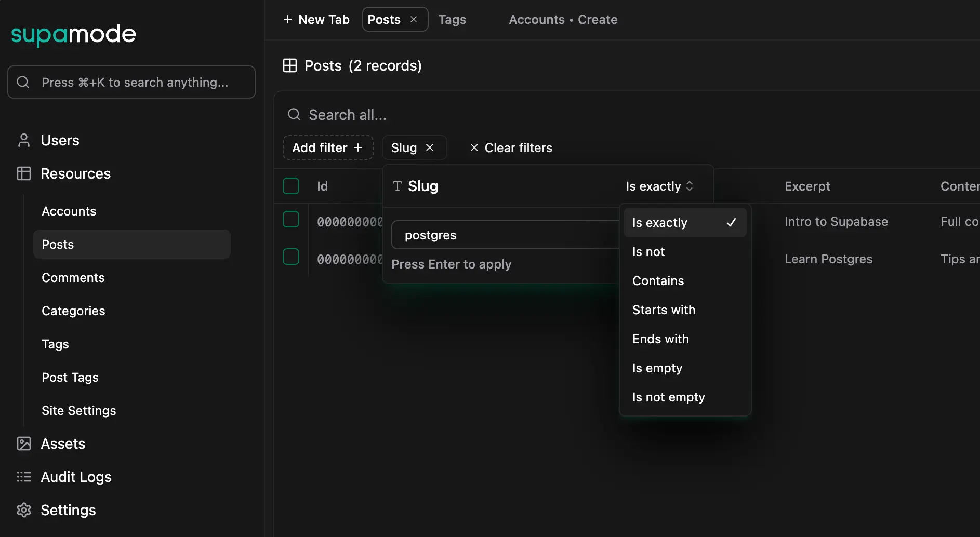Screen dimensions: 980x537
Task: Open the supamode home logo
Action: (73, 35)
